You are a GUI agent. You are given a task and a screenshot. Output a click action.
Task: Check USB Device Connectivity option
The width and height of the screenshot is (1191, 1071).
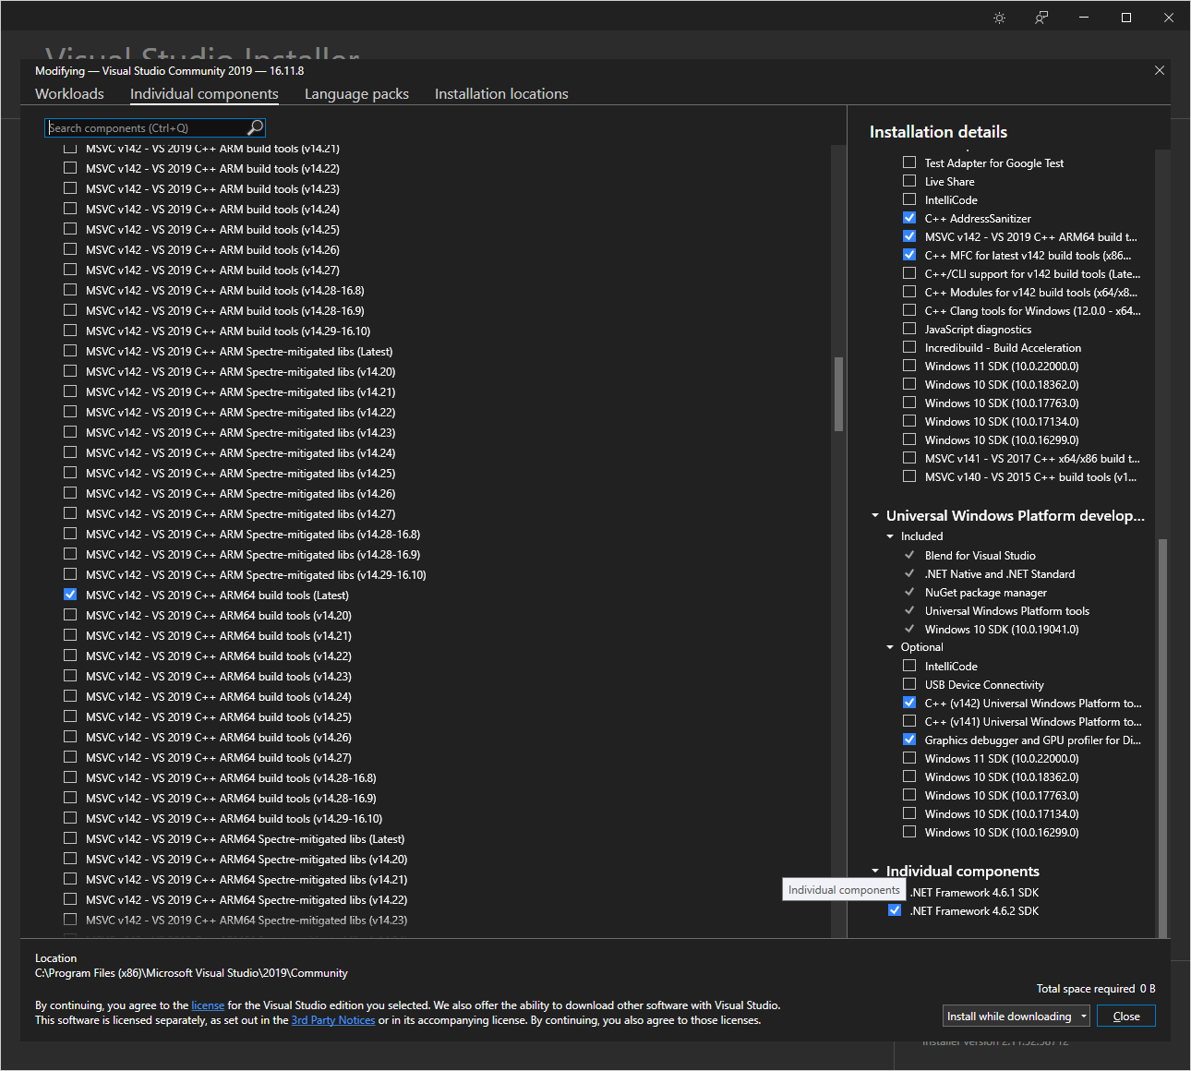(x=909, y=684)
